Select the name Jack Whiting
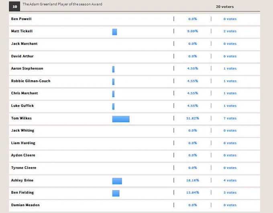This screenshot has width=273, height=213. [22, 130]
